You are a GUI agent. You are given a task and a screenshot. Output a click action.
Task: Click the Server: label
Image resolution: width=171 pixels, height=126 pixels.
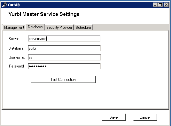tap(14, 39)
